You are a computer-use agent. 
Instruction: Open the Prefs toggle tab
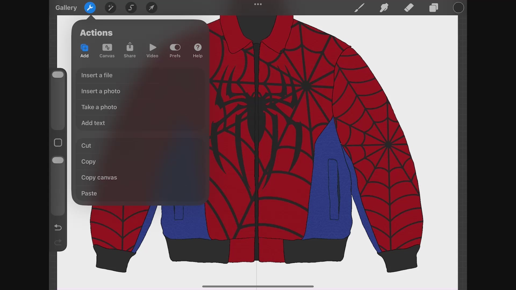175,50
